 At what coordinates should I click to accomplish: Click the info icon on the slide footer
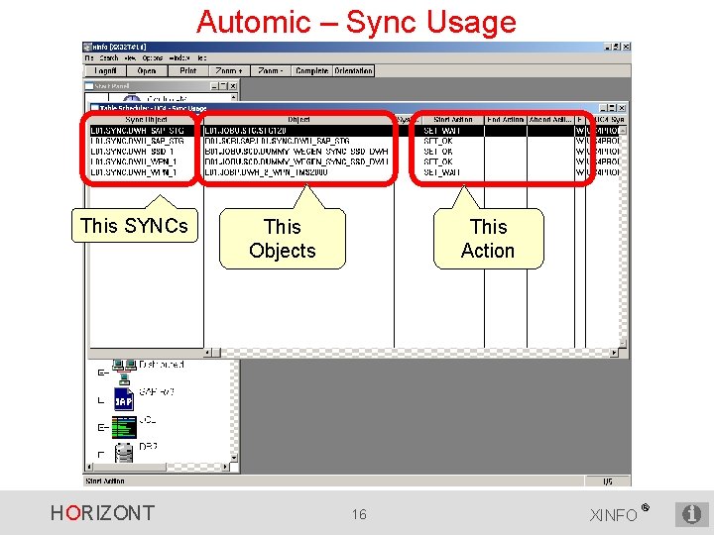pyautogui.click(x=691, y=514)
